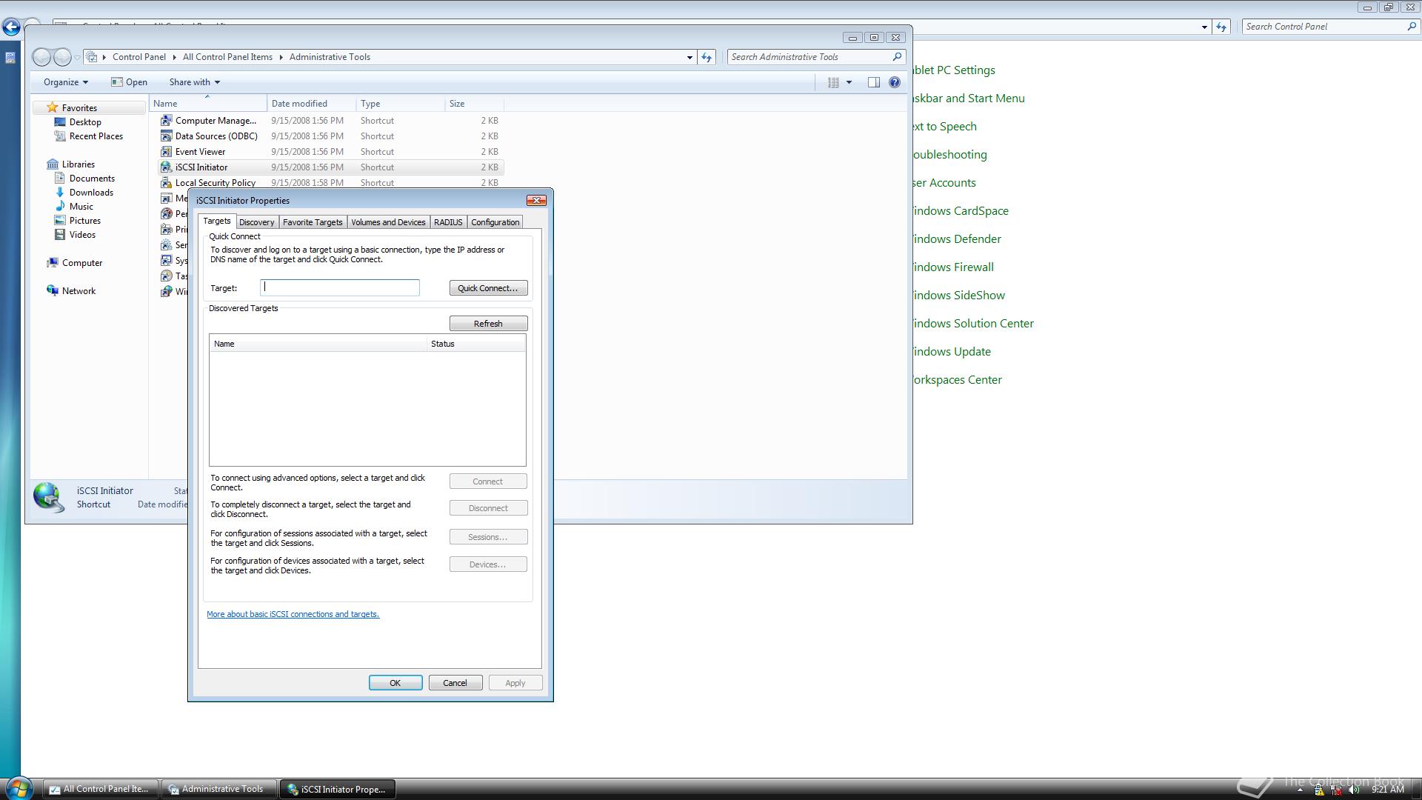Expand the Administrative Tools breadcrumb arrow
The width and height of the screenshot is (1422, 800).
coord(281,57)
